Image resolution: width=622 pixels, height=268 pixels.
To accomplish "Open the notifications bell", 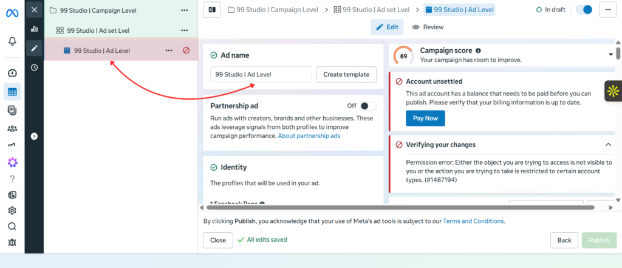I will pyautogui.click(x=12, y=41).
